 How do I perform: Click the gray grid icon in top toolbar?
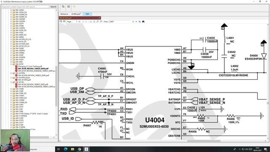(x=68, y=7)
